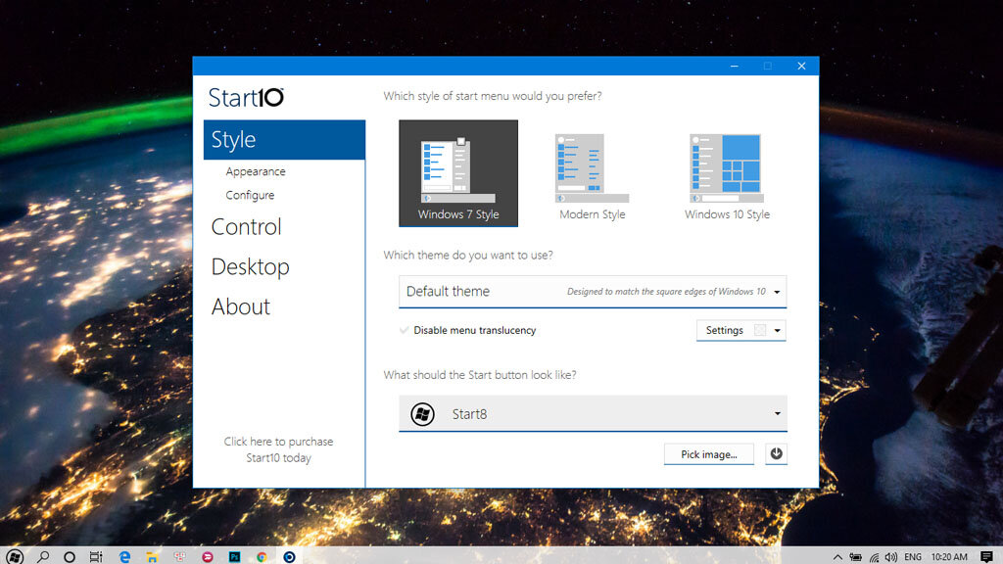Open the volume speaker tray icon
This screenshot has height=564, width=1003.
coord(891,557)
